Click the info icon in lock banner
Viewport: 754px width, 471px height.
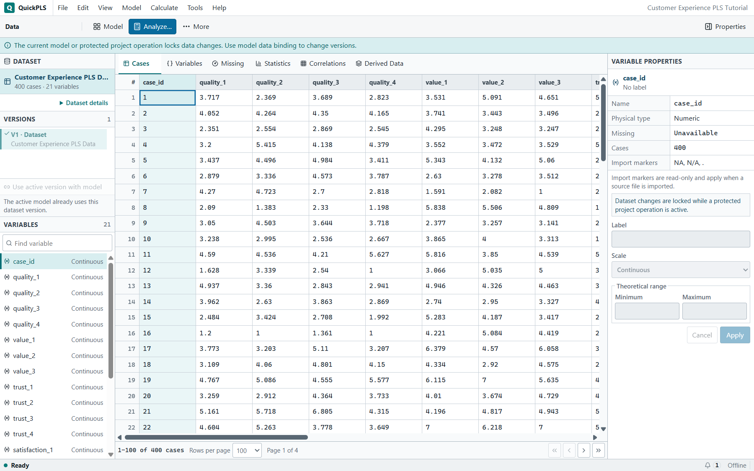(8, 45)
